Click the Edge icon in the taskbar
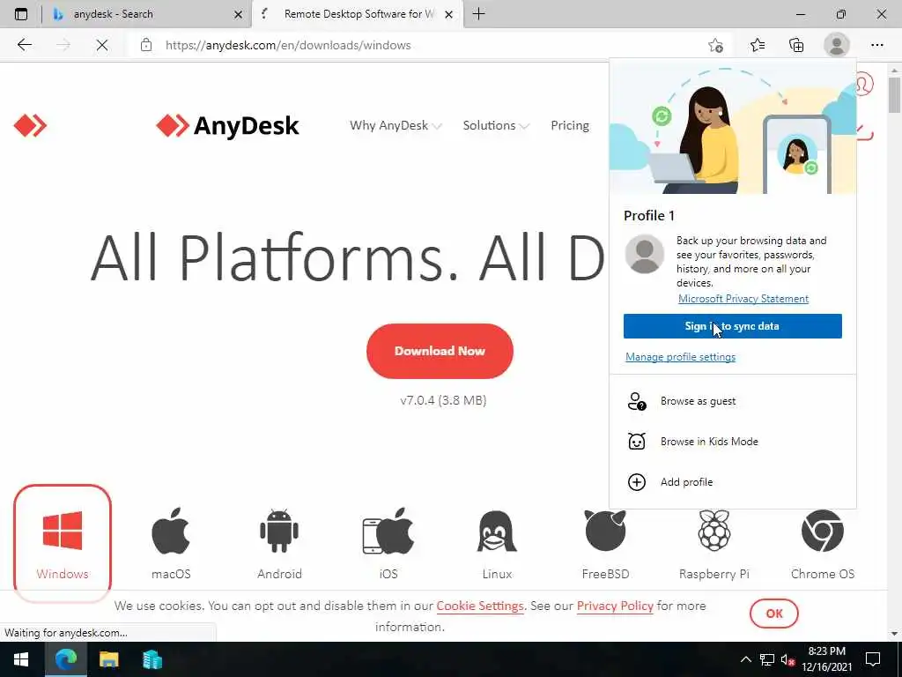The width and height of the screenshot is (902, 677). tap(65, 659)
